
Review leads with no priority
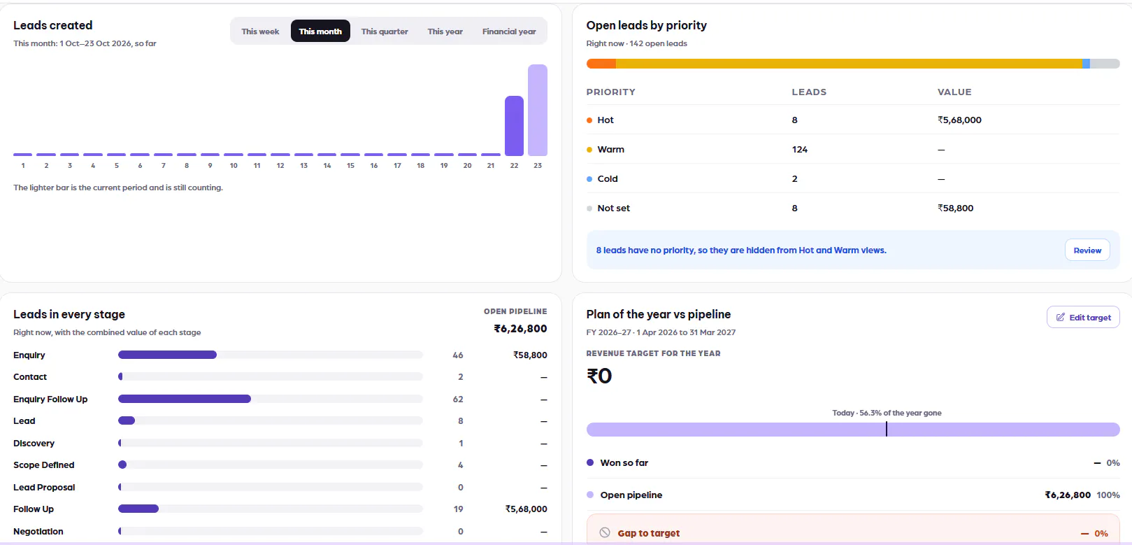(x=1087, y=250)
